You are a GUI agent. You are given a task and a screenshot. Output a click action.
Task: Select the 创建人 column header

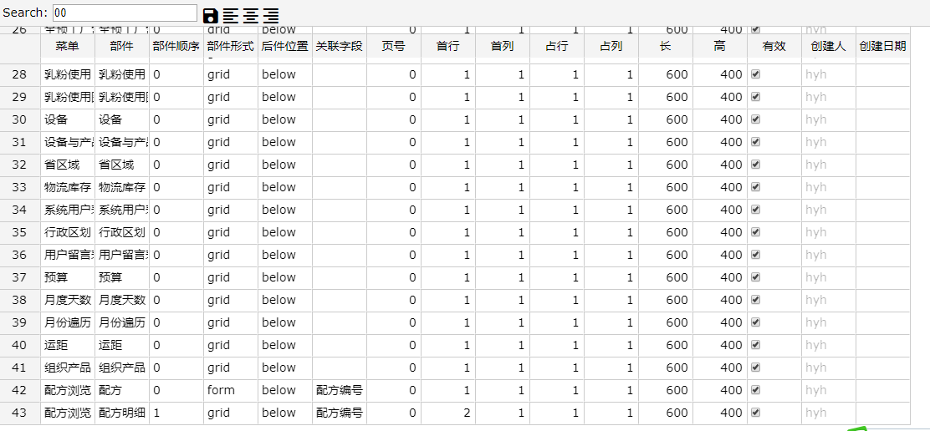829,46
